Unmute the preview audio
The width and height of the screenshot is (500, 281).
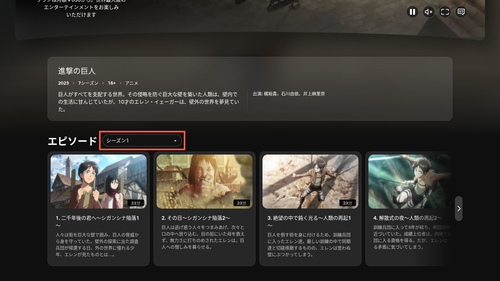coord(429,12)
